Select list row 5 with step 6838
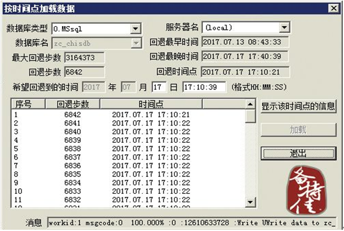 (x=128, y=148)
